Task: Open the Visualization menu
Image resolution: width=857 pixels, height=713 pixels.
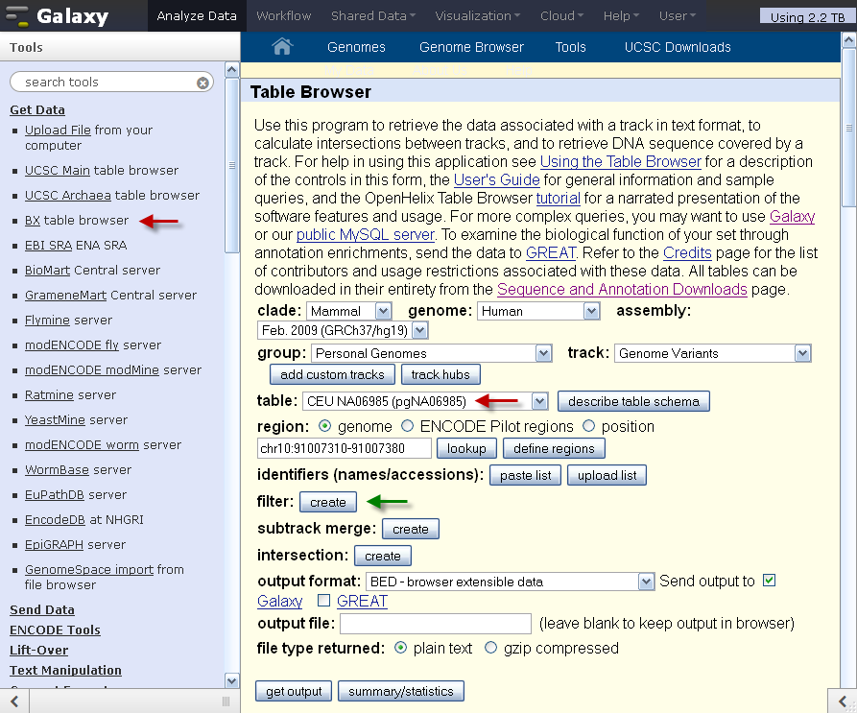Action: [x=477, y=16]
